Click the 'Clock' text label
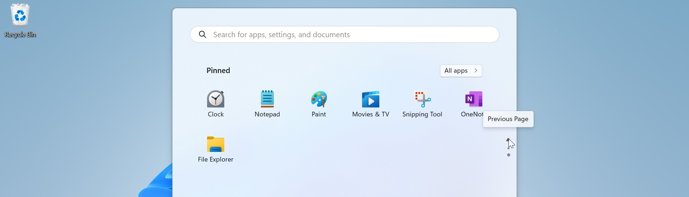This screenshot has width=689, height=197. click(216, 115)
